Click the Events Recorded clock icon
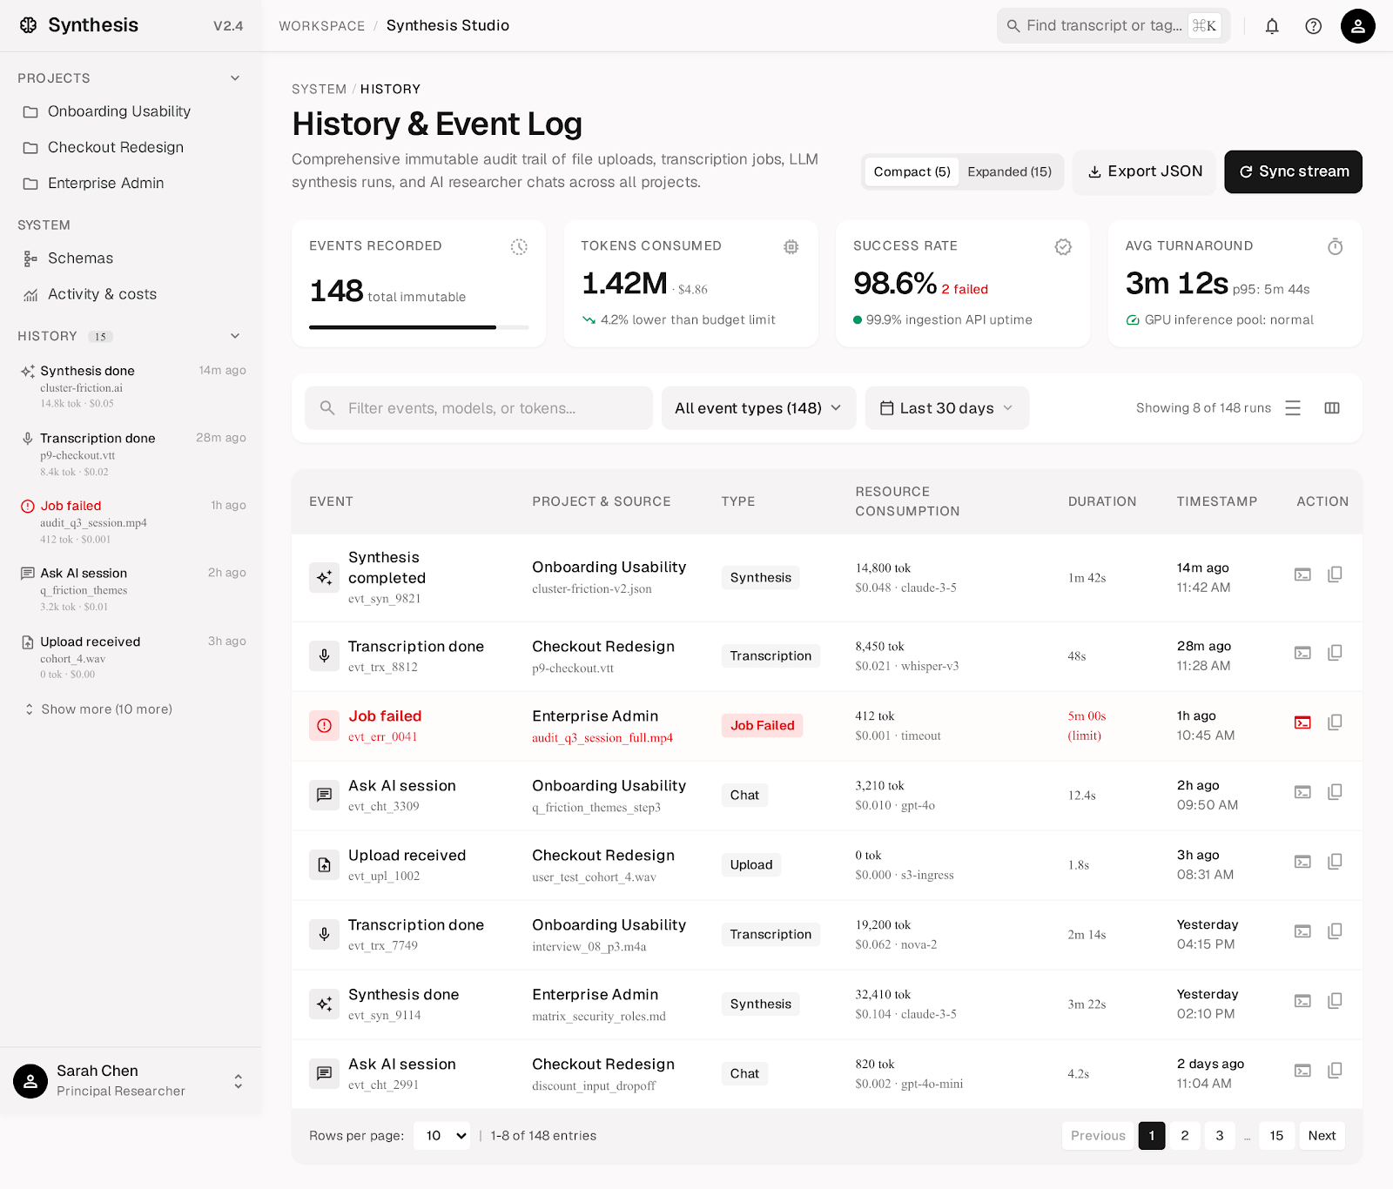Image resolution: width=1393 pixels, height=1189 pixels. pos(519,247)
